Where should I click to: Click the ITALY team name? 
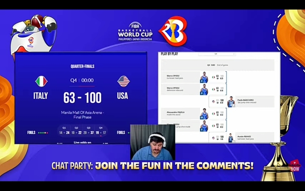point(41,95)
